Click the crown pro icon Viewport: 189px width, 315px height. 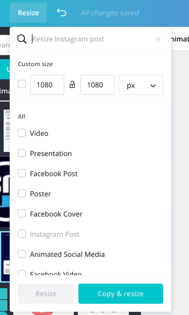[x=158, y=39]
